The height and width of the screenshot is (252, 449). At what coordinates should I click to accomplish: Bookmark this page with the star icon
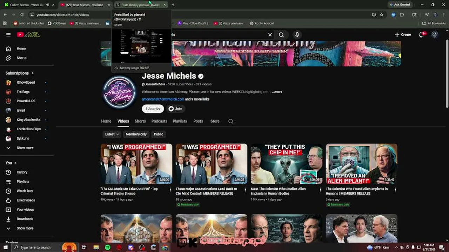[382, 15]
